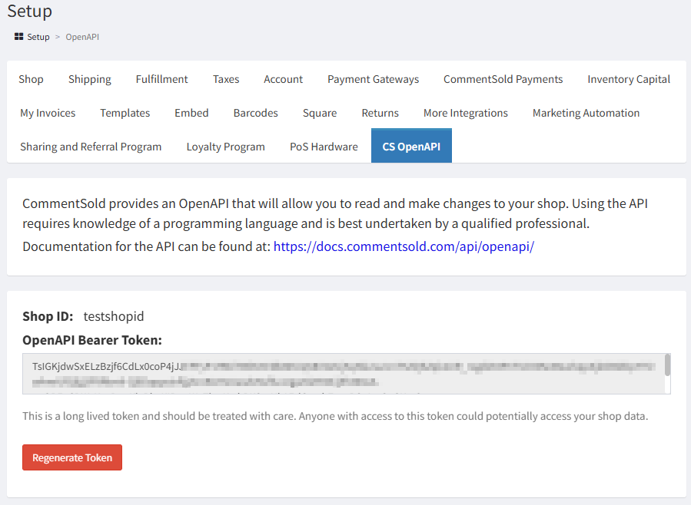Open the Setup breadcrumb link
Image resolution: width=691 pixels, height=505 pixels.
click(x=38, y=37)
